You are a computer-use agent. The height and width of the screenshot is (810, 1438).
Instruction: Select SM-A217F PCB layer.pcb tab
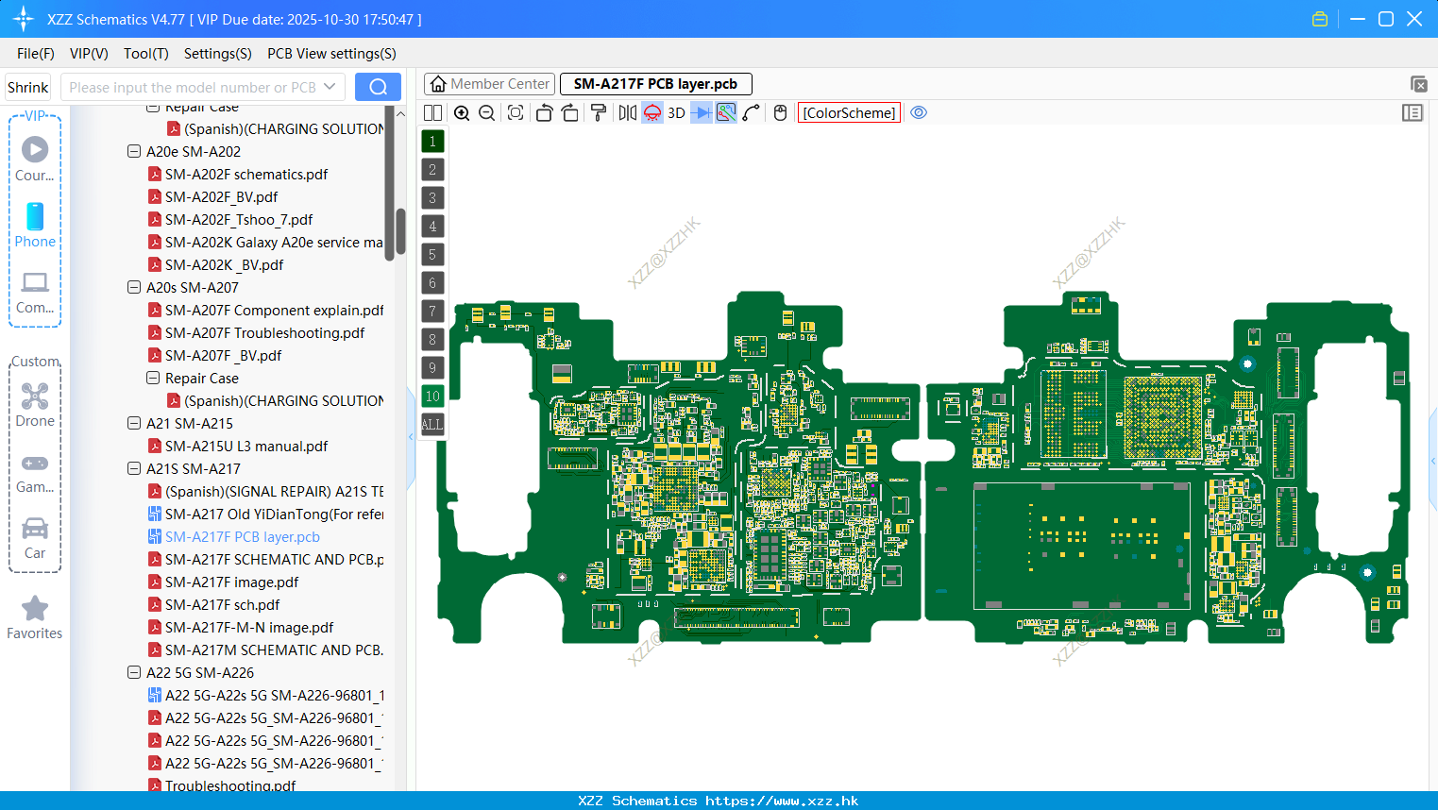click(656, 84)
